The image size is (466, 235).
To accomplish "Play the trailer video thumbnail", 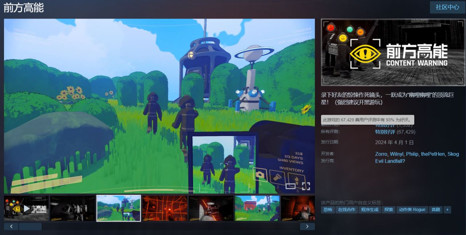I will click(26, 208).
